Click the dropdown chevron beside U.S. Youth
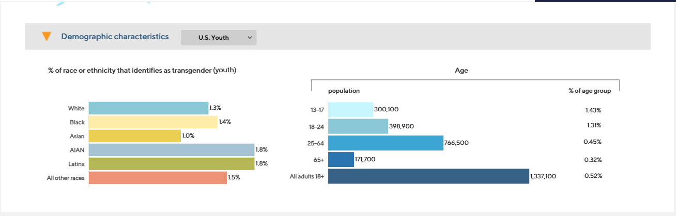The height and width of the screenshot is (216, 676). [x=250, y=38]
